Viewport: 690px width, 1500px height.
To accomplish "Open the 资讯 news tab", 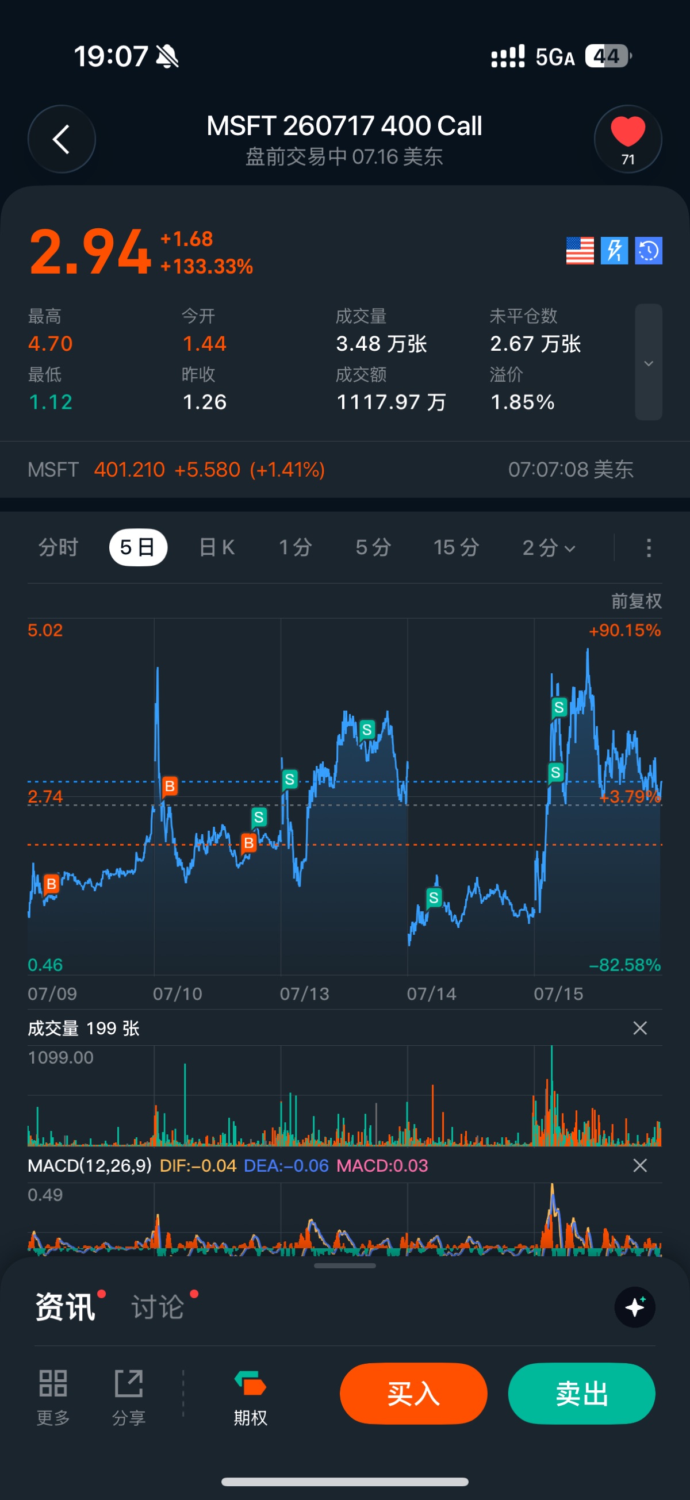I will 65,1307.
